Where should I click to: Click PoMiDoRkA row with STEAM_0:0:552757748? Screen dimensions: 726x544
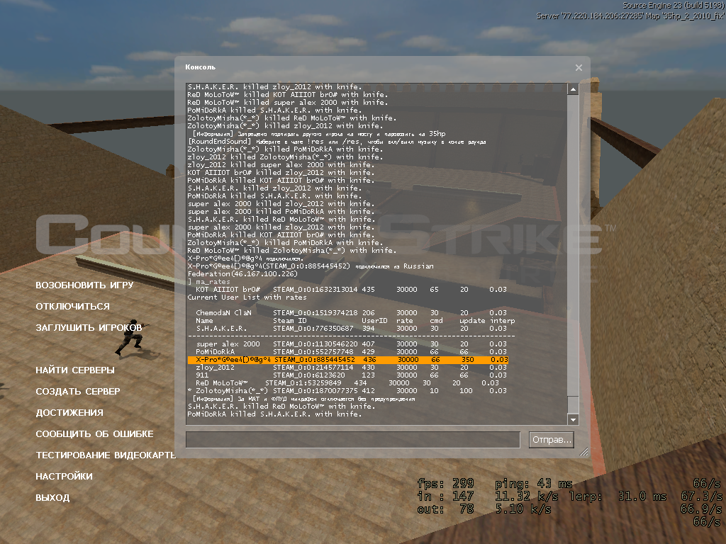click(351, 352)
